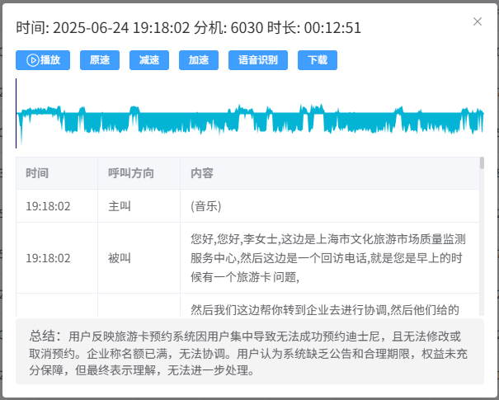Screen dimensions: 499x400
Task: Download the recording with 下载
Action: 318,60
